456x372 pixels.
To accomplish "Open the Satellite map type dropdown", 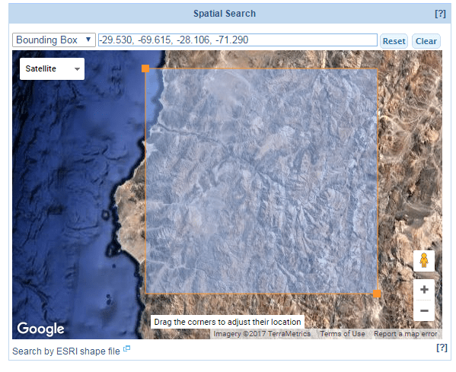I will (52, 68).
